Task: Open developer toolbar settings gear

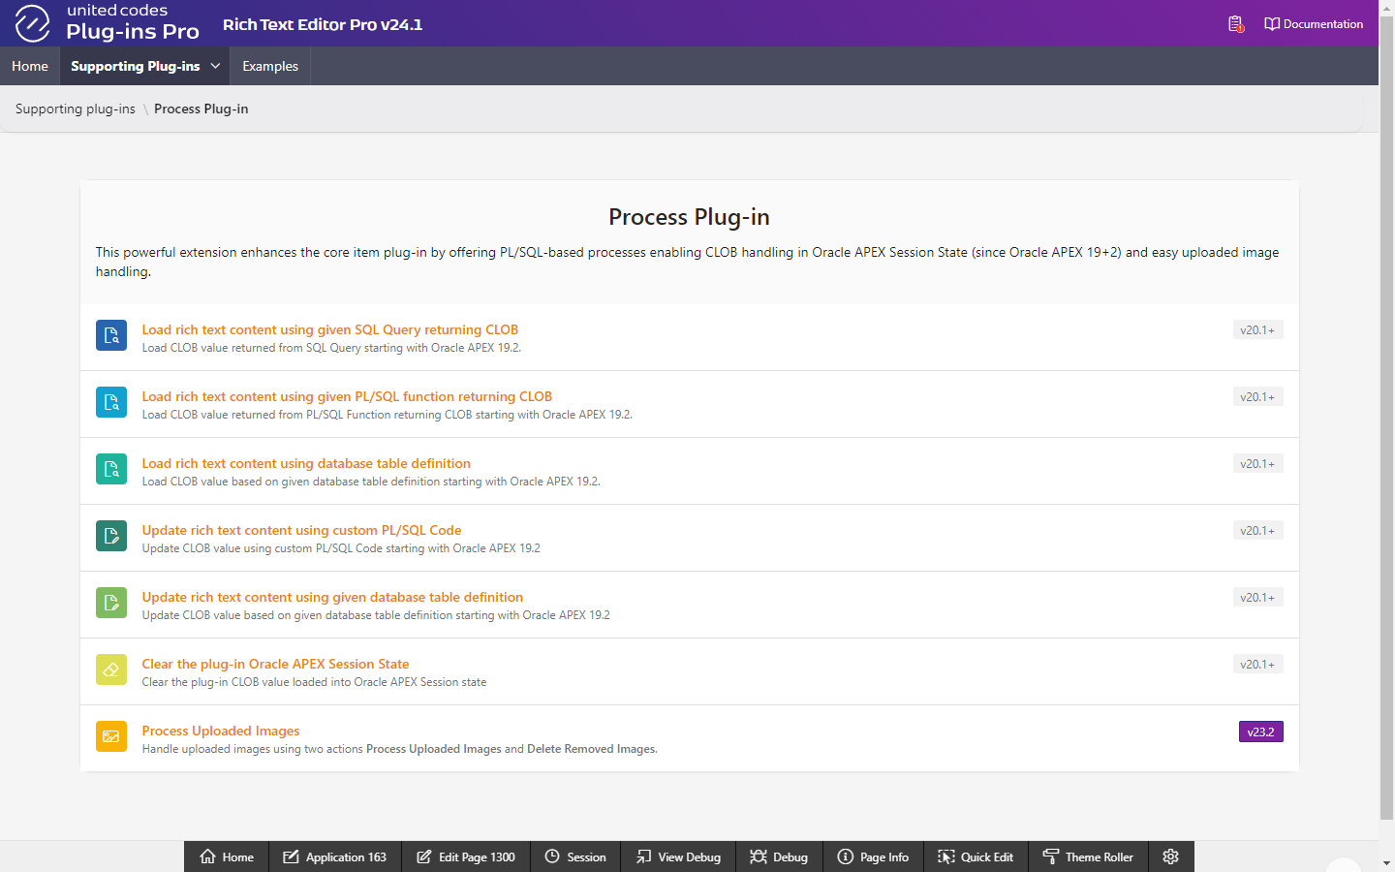Action: pos(1171,856)
